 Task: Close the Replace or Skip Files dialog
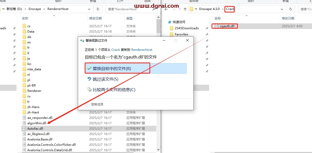pyautogui.click(x=187, y=40)
